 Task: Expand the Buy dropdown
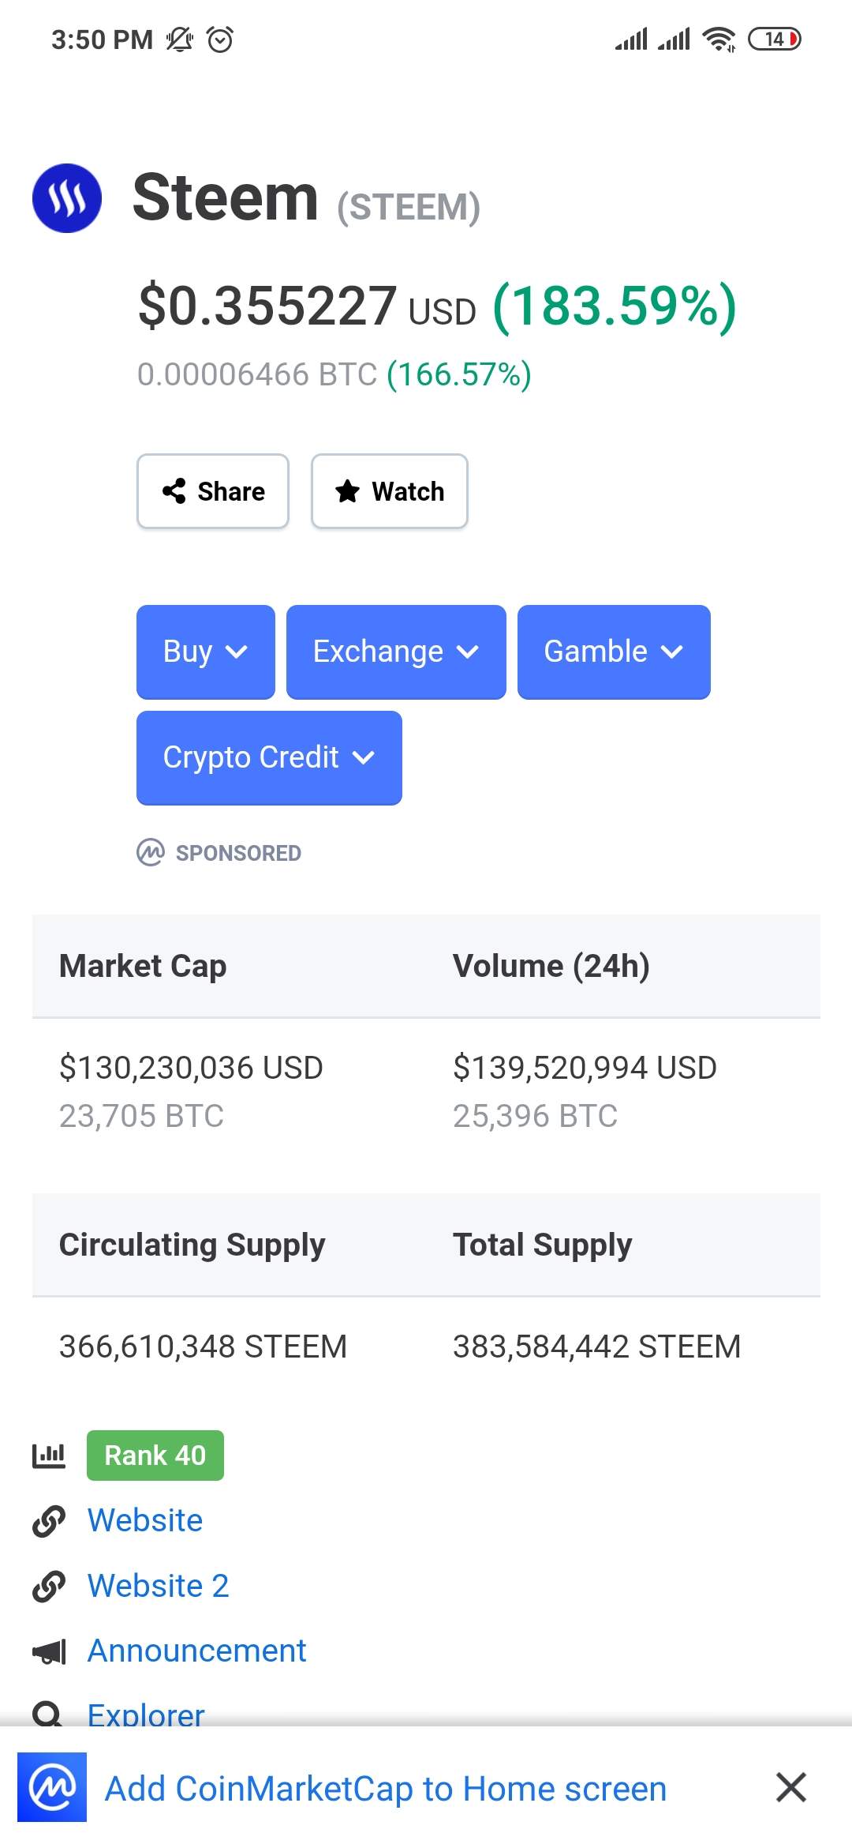tap(206, 652)
